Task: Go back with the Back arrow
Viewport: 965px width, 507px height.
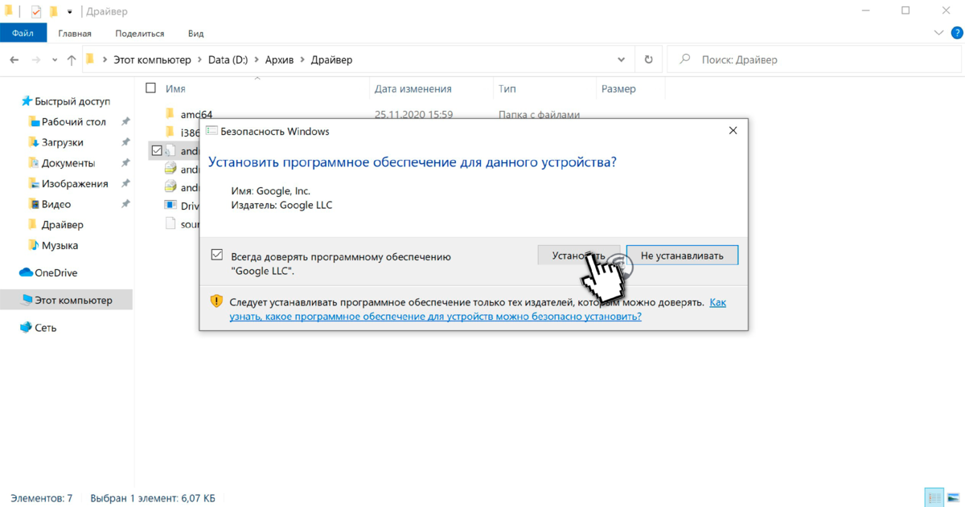Action: pyautogui.click(x=14, y=59)
